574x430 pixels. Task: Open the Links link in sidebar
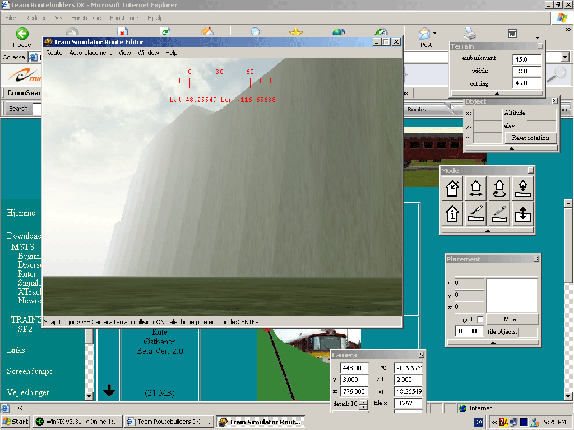(x=16, y=350)
